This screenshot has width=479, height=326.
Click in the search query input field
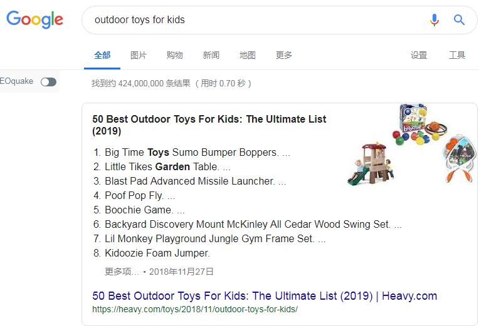[251, 20]
